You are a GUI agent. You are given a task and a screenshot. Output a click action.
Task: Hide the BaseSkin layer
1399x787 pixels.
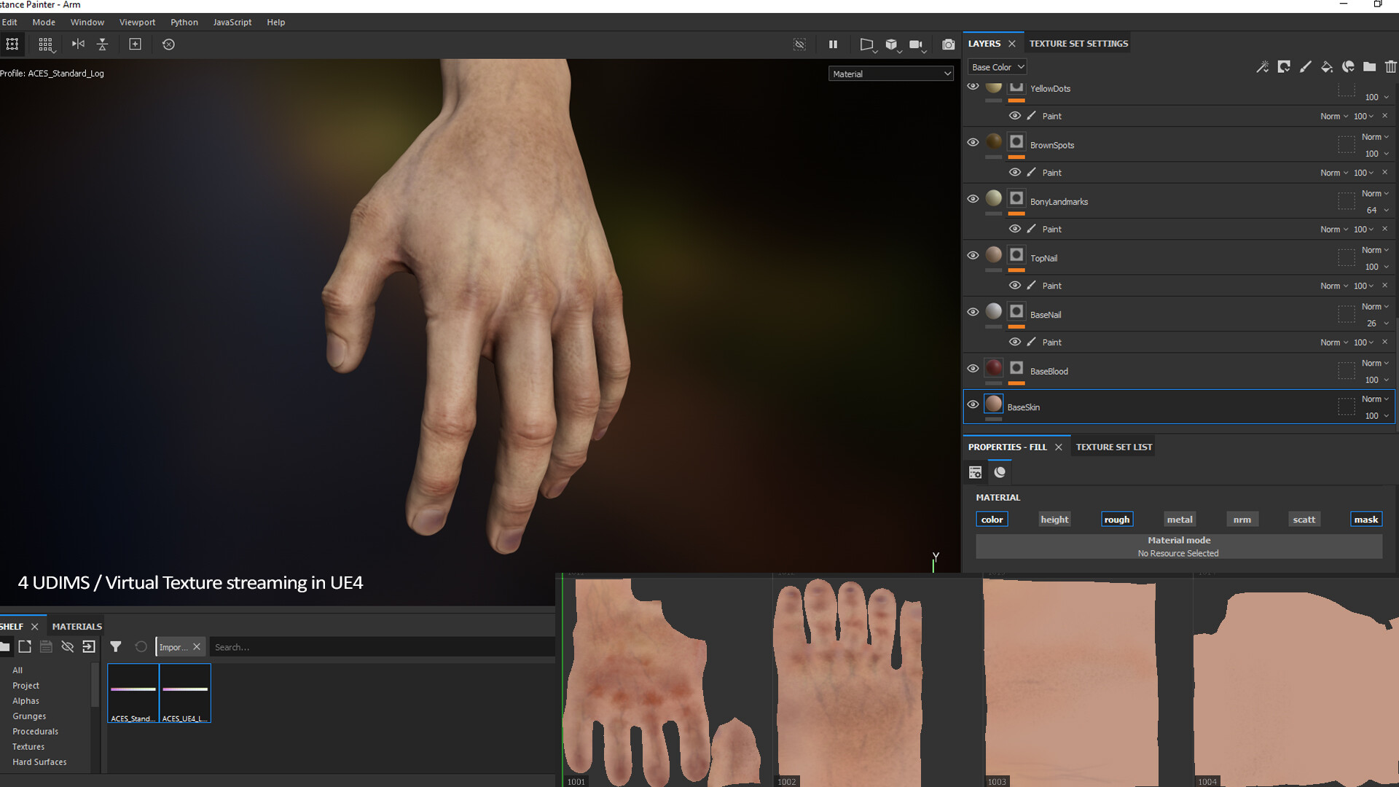click(x=973, y=404)
